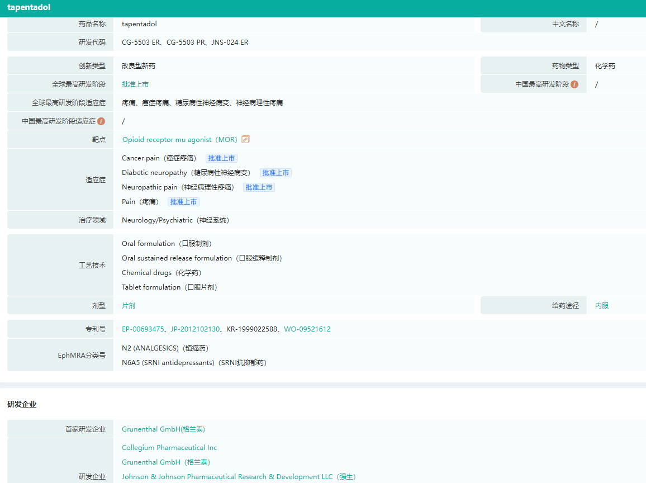The height and width of the screenshot is (483, 646).
Task: Click the info icon beside 中国最高研发阶段
Action: coord(574,84)
